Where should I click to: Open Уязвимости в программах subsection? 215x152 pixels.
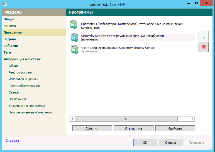27,106
